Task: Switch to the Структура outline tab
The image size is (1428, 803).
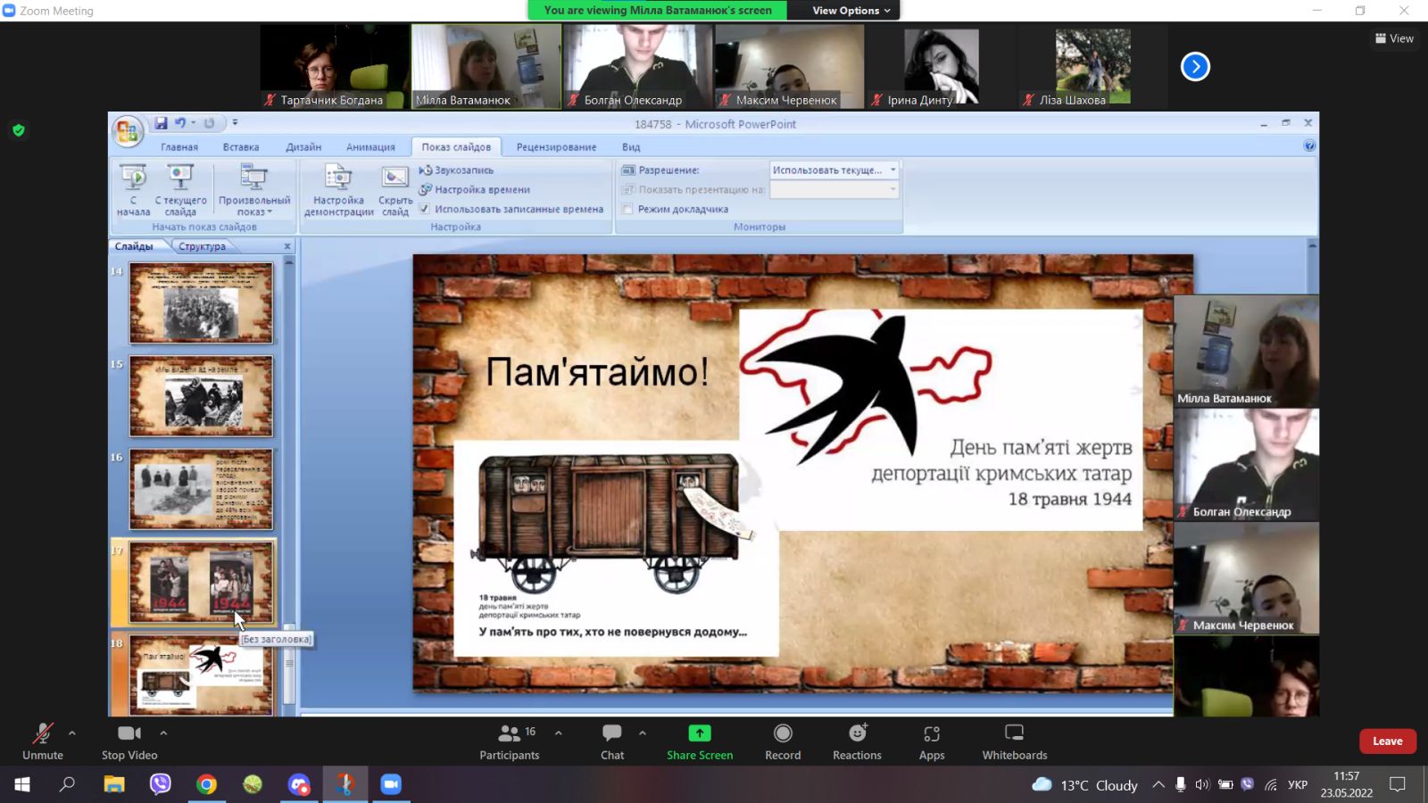Action: tap(202, 246)
